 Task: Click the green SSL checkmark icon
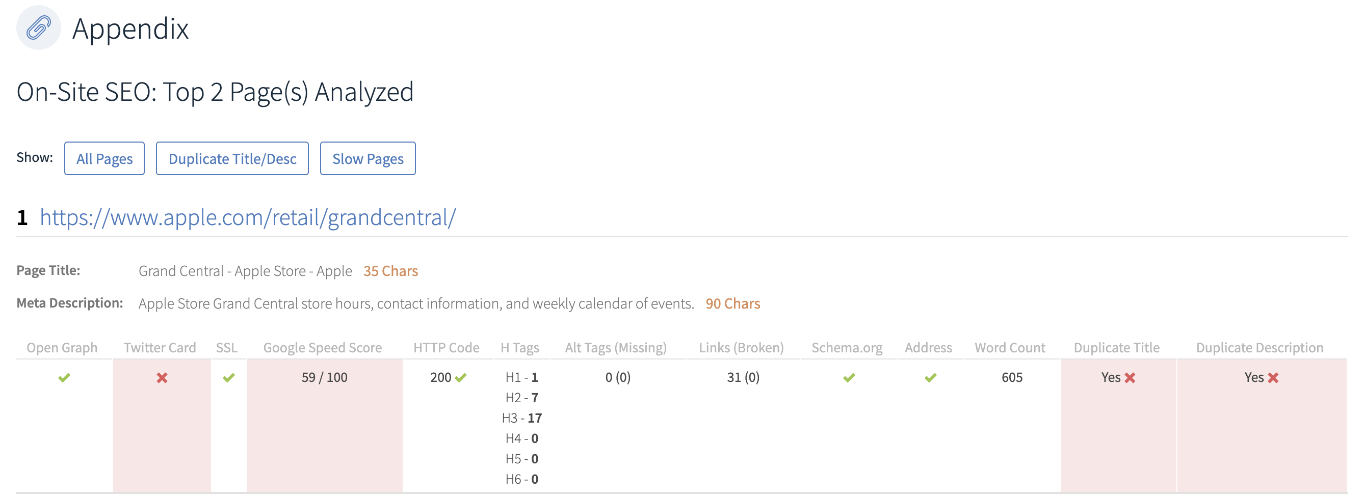[229, 378]
